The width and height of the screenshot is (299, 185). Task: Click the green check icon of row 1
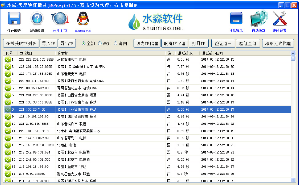pos(8,59)
